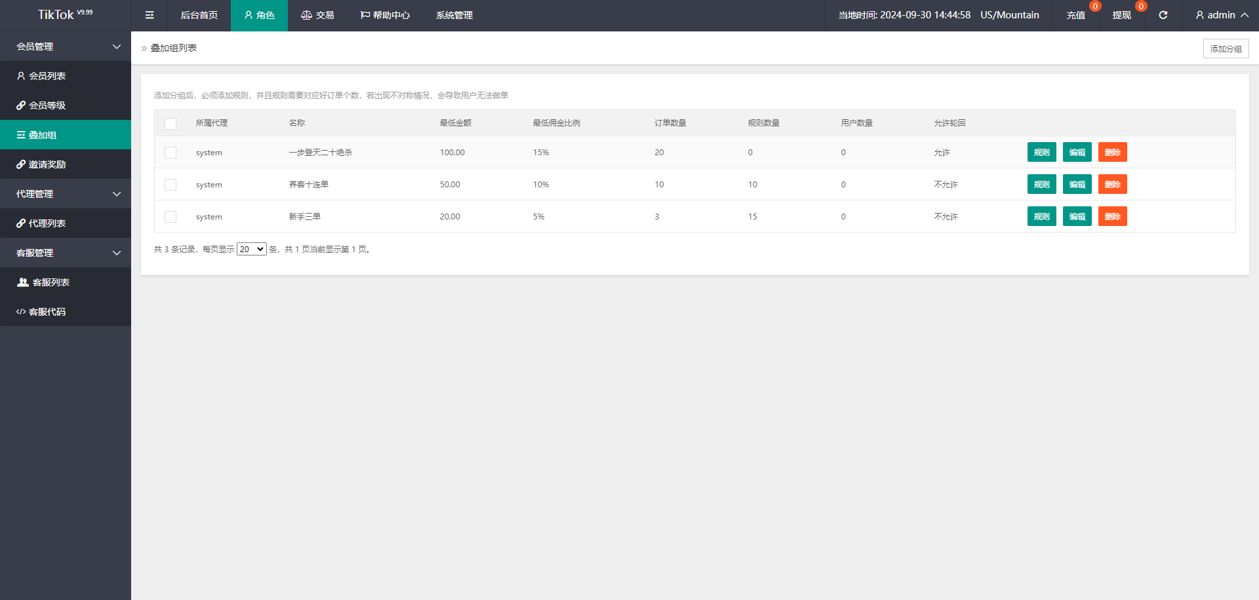Check the box for 养客十连单 row
Image resolution: width=1259 pixels, height=600 pixels.
tap(170, 185)
